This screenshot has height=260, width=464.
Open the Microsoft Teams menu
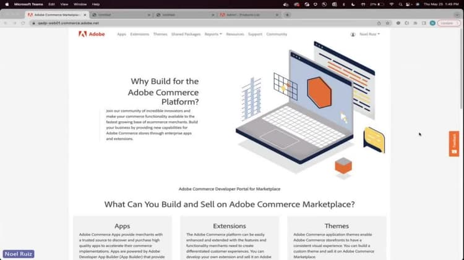click(28, 4)
